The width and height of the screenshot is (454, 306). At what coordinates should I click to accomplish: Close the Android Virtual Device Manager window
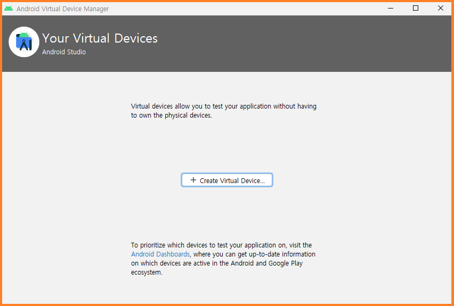coord(440,9)
